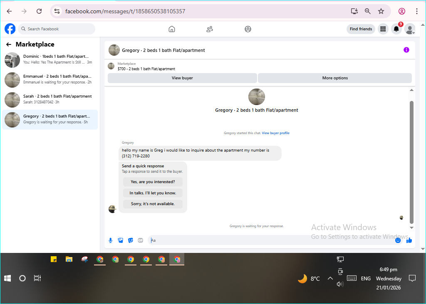The height and width of the screenshot is (304, 426).
Task: Reload the page
Action: point(39,11)
